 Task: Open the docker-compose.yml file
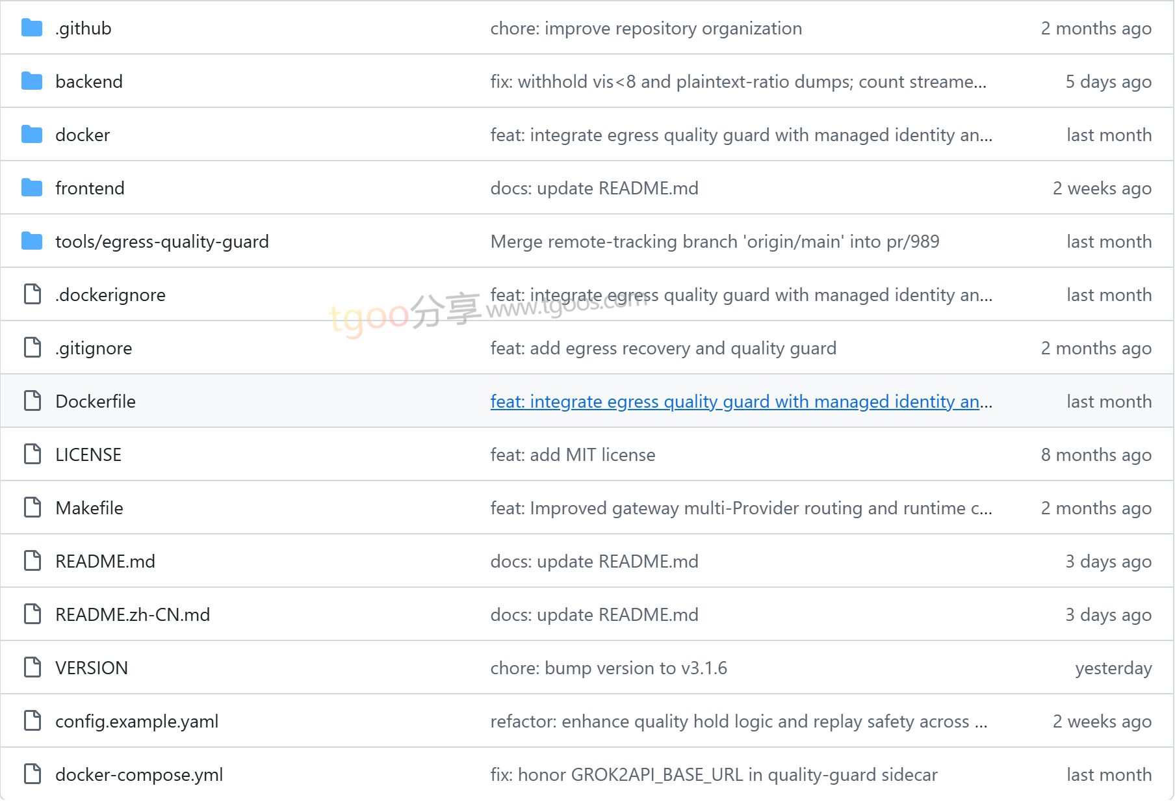139,774
